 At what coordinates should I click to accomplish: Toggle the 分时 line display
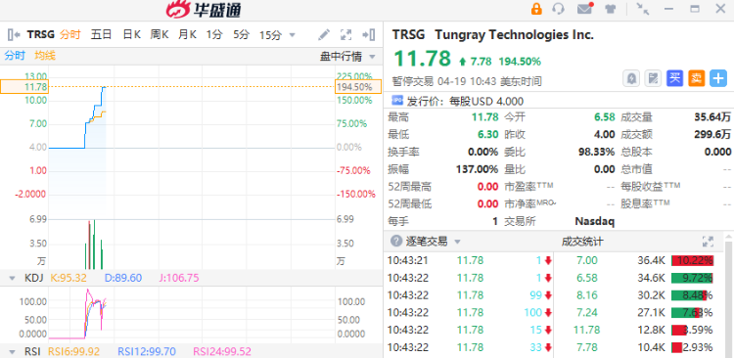[15, 56]
